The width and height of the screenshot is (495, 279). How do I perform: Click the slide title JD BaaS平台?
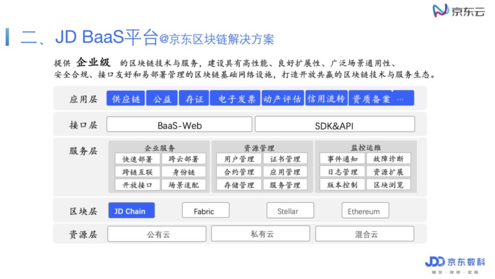tap(106, 37)
